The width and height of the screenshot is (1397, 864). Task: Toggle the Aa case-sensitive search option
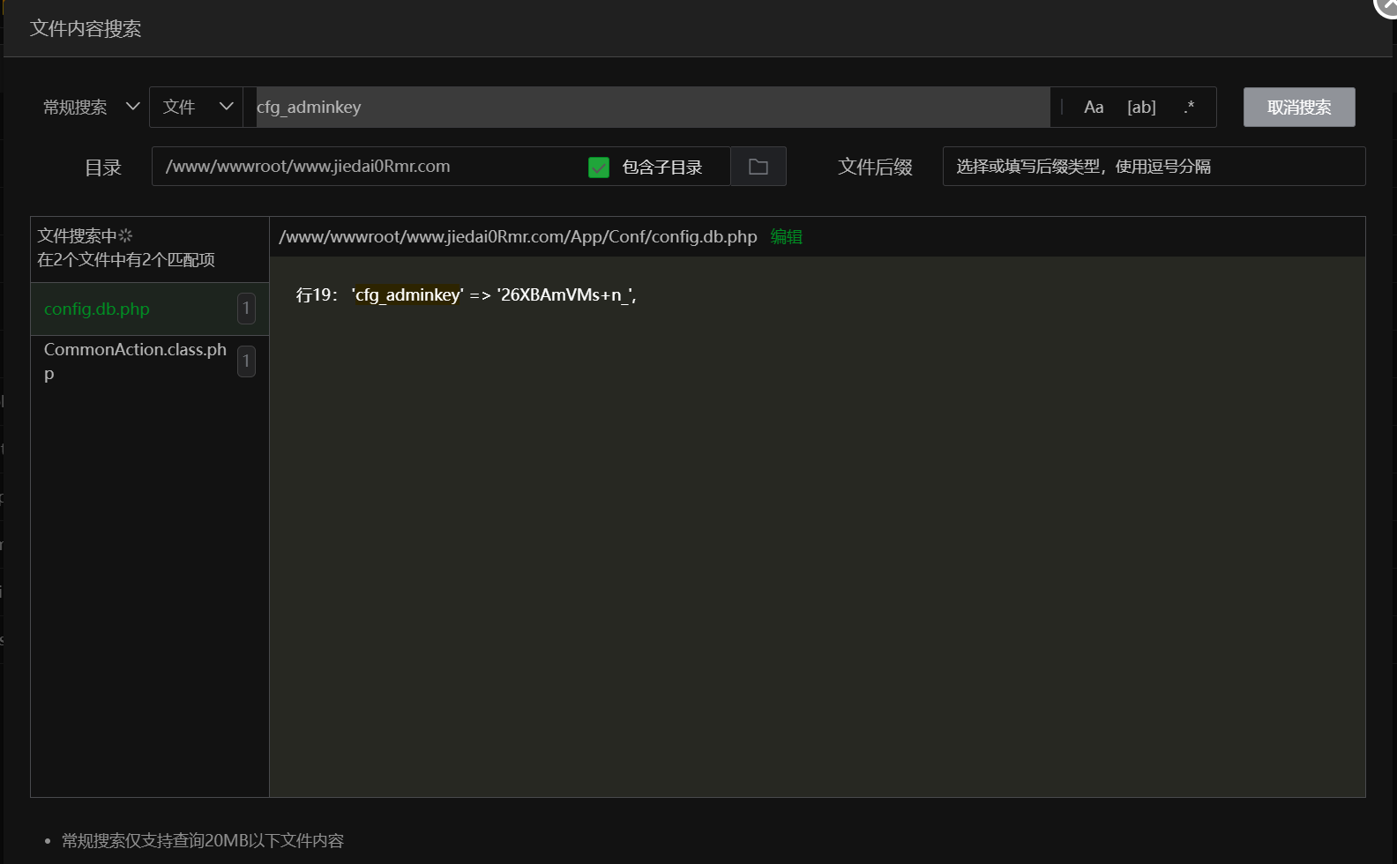pos(1094,108)
